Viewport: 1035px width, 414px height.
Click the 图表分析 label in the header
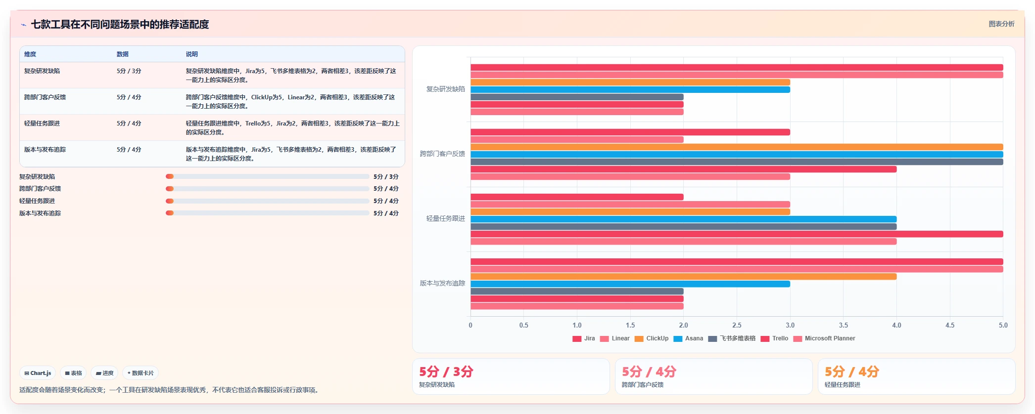tap(1001, 24)
